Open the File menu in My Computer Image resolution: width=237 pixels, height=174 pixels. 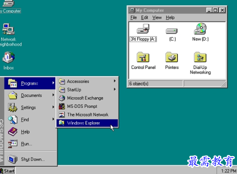(134, 18)
